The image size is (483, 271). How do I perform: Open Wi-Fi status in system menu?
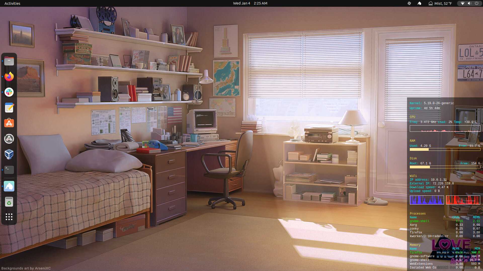[x=462, y=3]
